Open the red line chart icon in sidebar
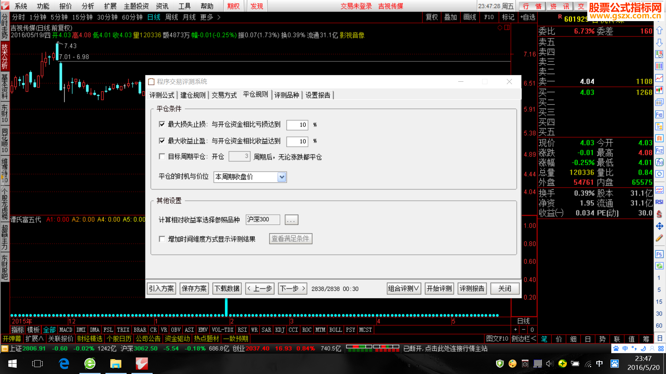666x374 pixels. pos(659,78)
